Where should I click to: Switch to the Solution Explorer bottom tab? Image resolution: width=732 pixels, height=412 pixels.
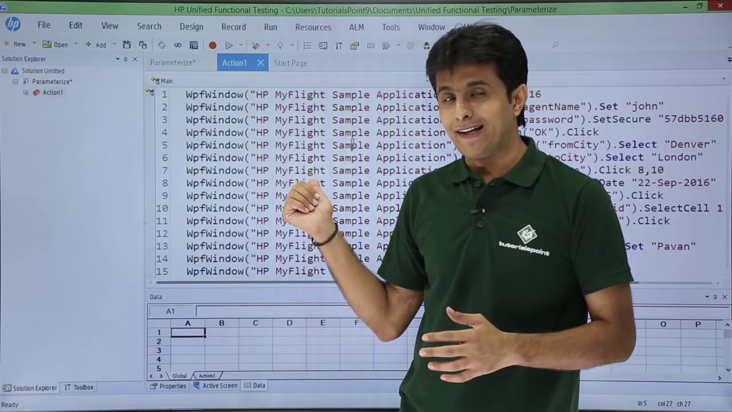click(x=30, y=388)
